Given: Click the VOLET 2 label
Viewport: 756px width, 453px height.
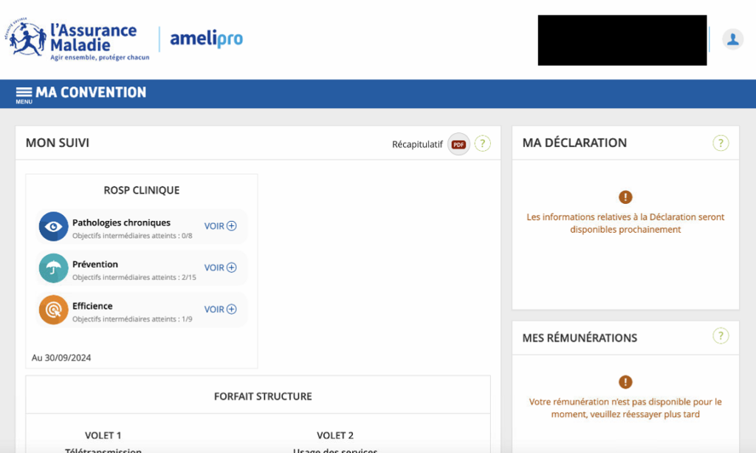Looking at the screenshot, I should tap(335, 435).
